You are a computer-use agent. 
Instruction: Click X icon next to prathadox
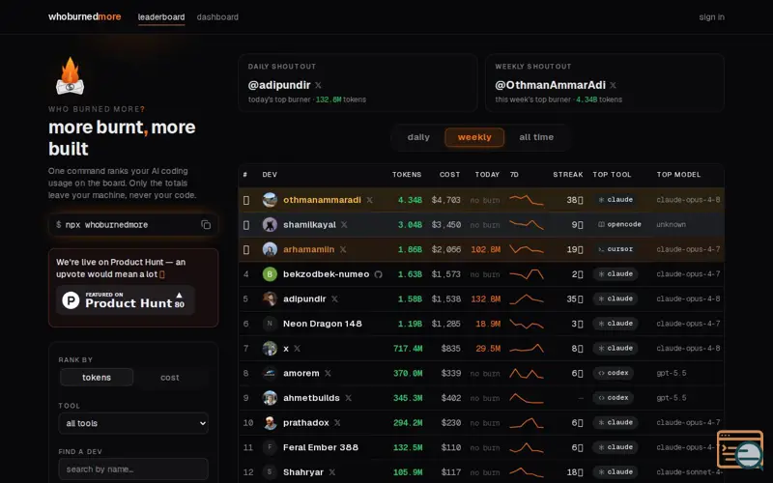pos(337,423)
